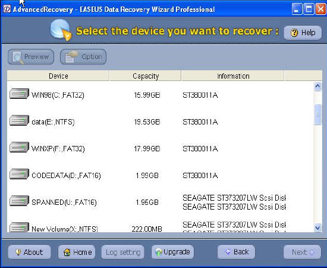Sort by Capacity column header
The height and width of the screenshot is (268, 327).
pyautogui.click(x=145, y=76)
